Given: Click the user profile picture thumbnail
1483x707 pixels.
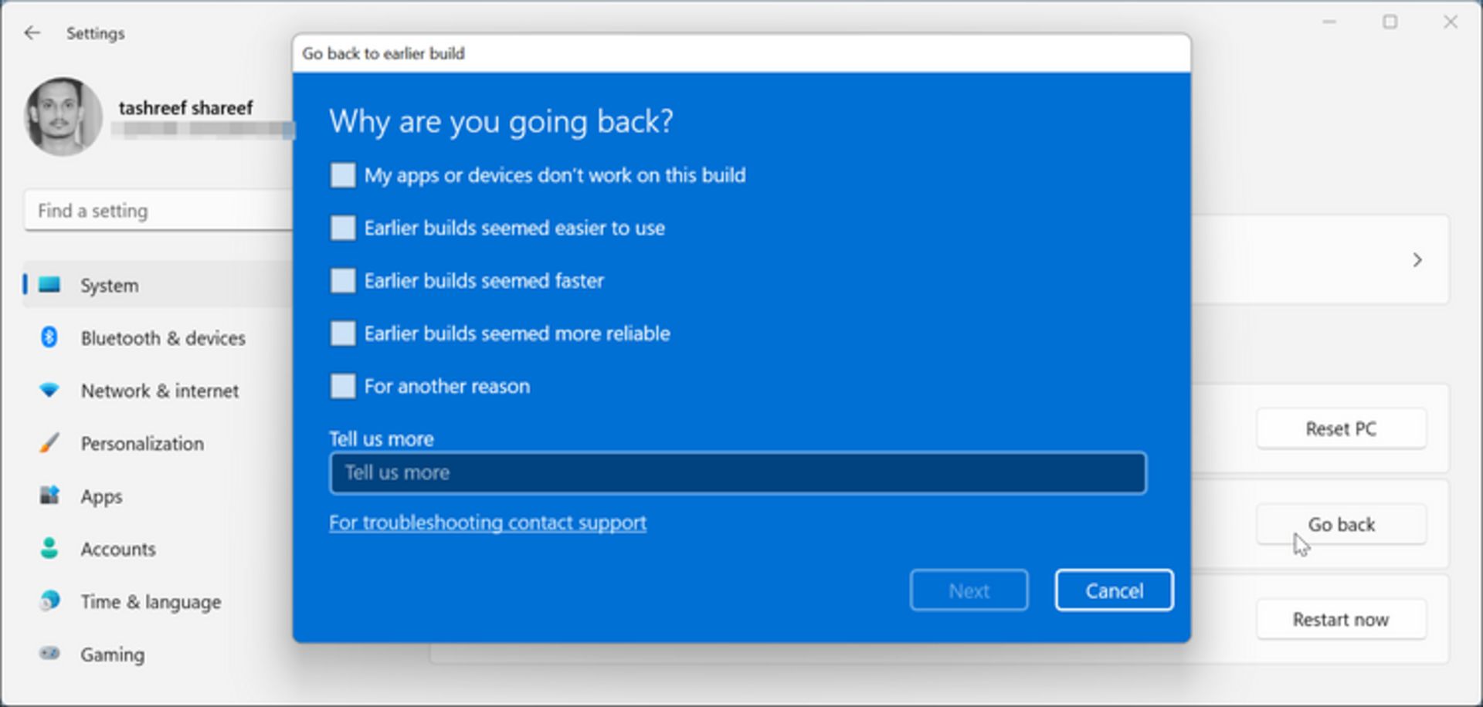Looking at the screenshot, I should click(x=63, y=117).
